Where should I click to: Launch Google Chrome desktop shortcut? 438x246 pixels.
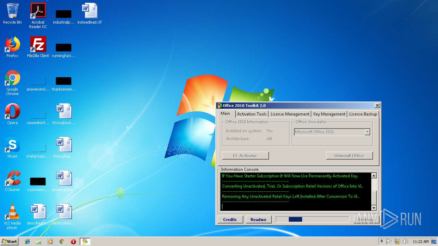12,83
